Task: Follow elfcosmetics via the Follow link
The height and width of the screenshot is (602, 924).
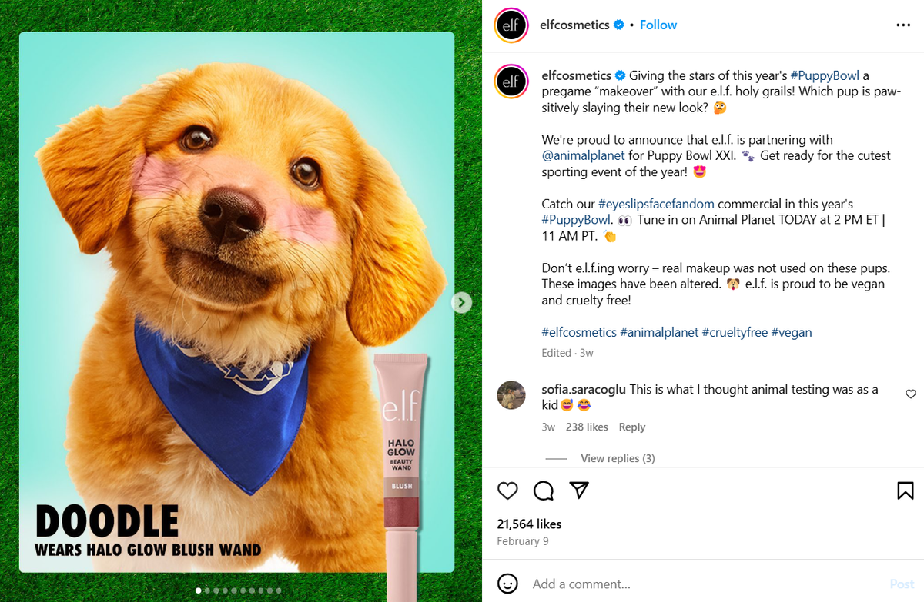Action: 658,25
